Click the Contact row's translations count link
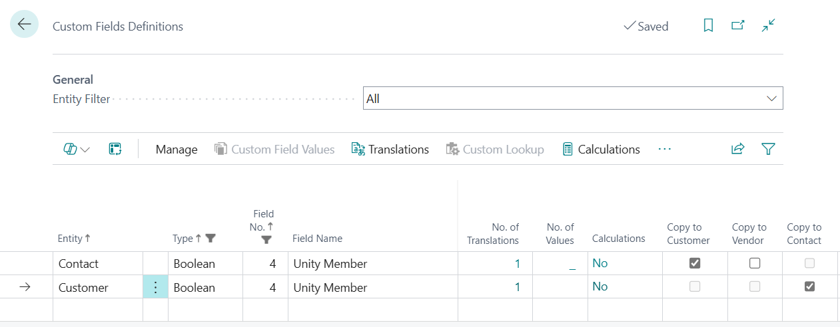This screenshot has height=327, width=840. (x=517, y=264)
